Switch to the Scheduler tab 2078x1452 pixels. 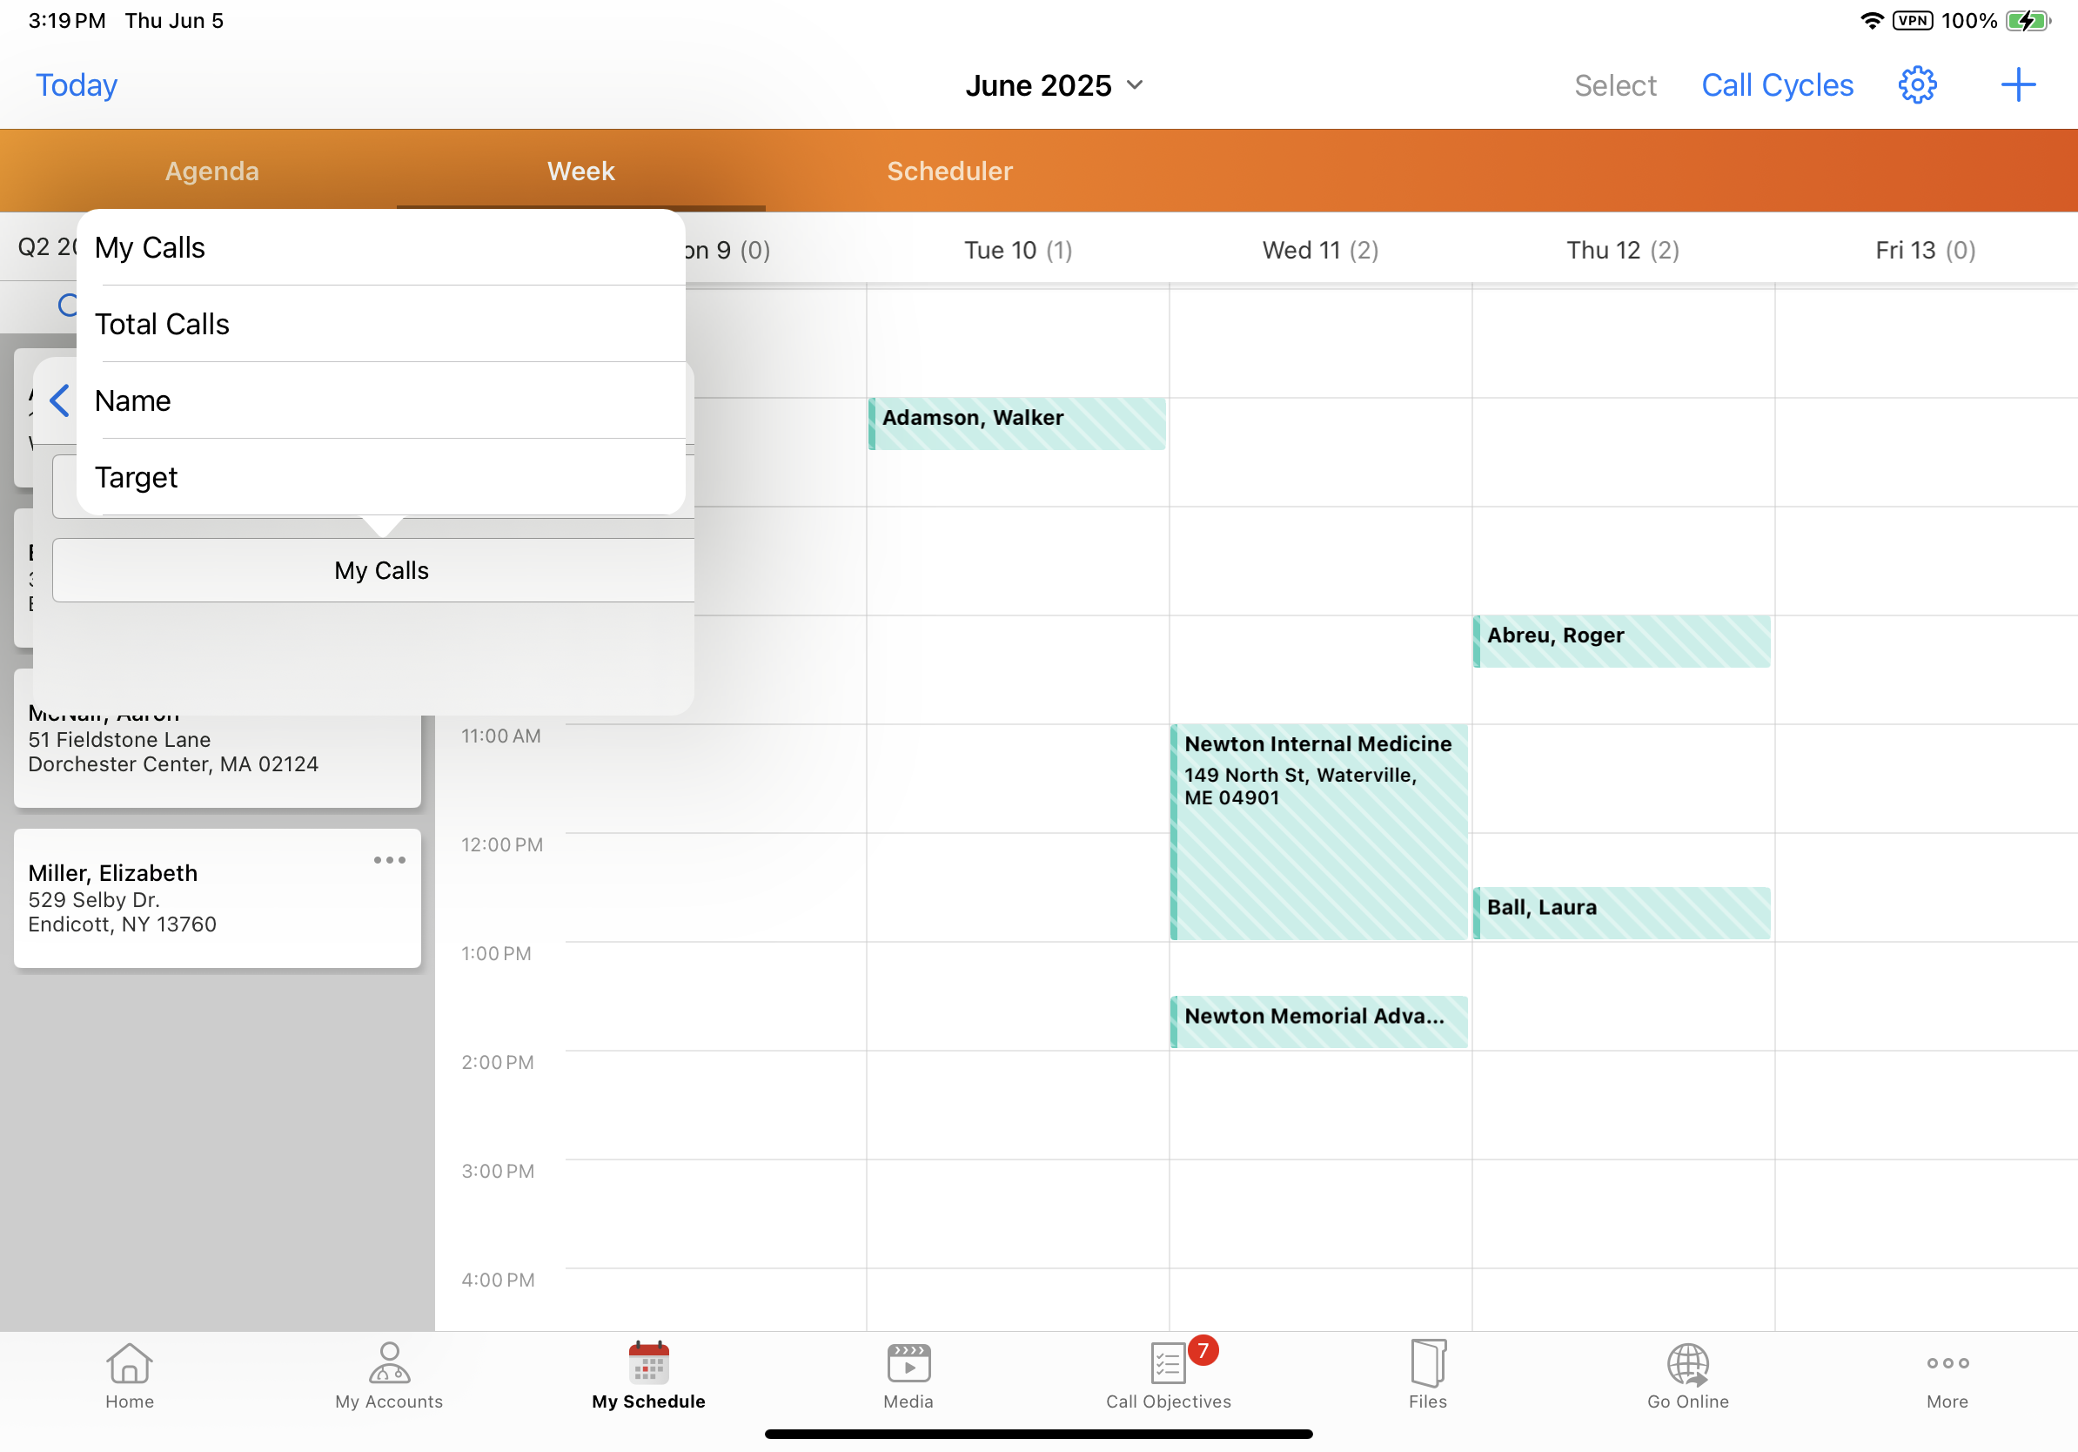(949, 171)
